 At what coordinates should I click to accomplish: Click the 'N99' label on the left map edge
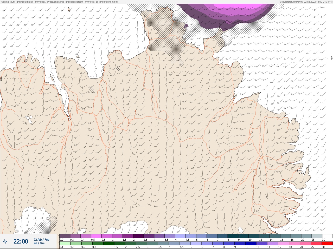pyautogui.click(x=1, y=78)
